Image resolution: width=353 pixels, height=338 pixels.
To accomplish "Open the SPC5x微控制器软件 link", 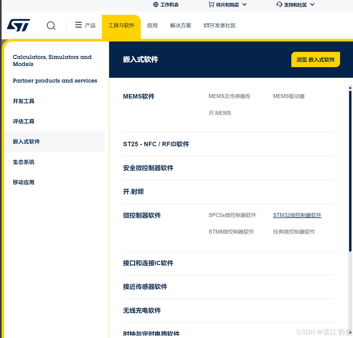I will point(232,215).
